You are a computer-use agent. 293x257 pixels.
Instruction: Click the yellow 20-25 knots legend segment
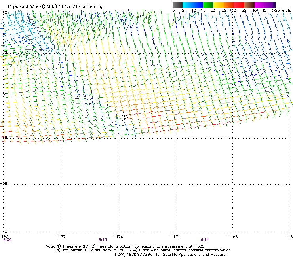click(x=219, y=5)
